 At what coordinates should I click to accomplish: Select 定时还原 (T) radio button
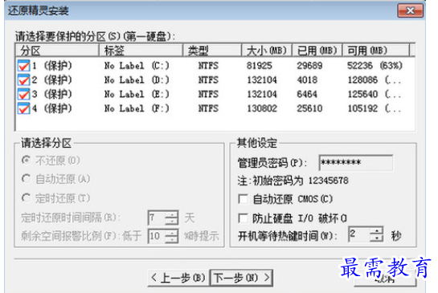pos(26,198)
